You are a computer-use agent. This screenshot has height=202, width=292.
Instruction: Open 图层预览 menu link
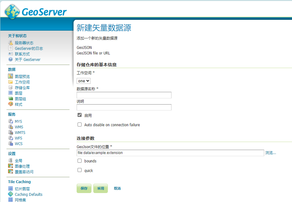22,76
